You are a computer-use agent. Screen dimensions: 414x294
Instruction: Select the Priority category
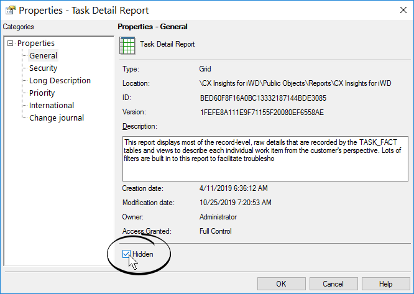tap(42, 93)
